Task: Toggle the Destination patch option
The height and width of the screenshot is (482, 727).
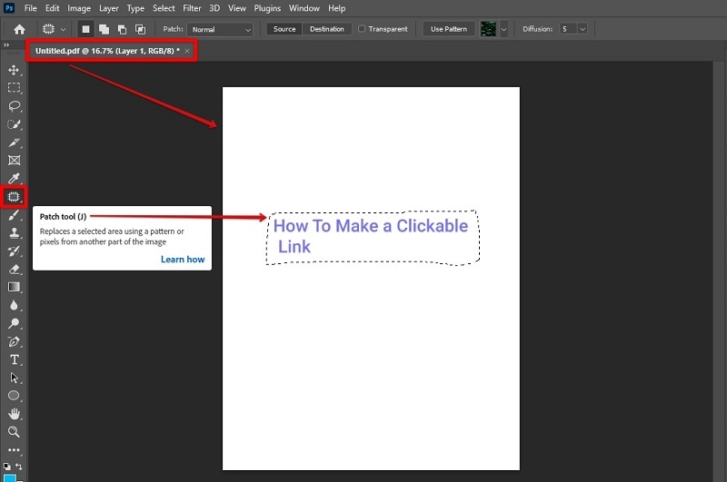Action: 327,29
